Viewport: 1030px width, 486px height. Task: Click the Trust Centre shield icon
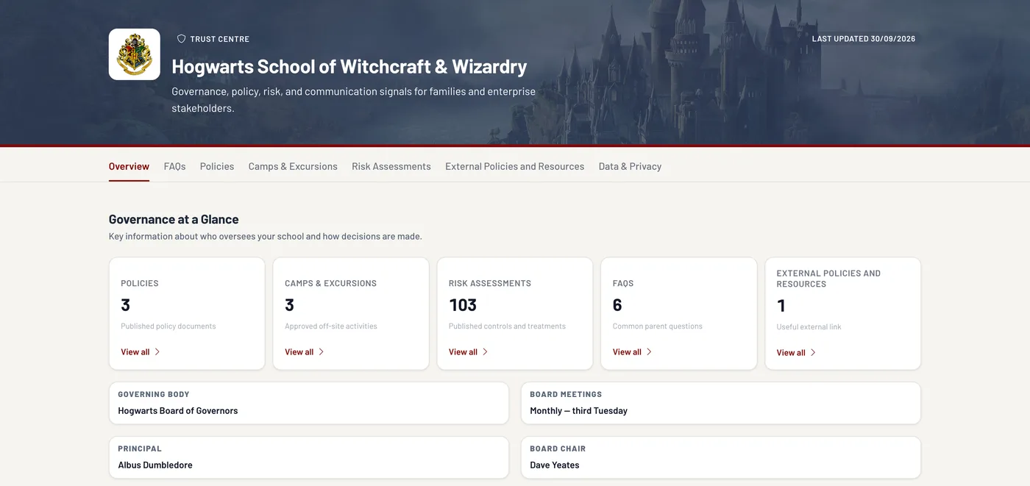(x=182, y=39)
